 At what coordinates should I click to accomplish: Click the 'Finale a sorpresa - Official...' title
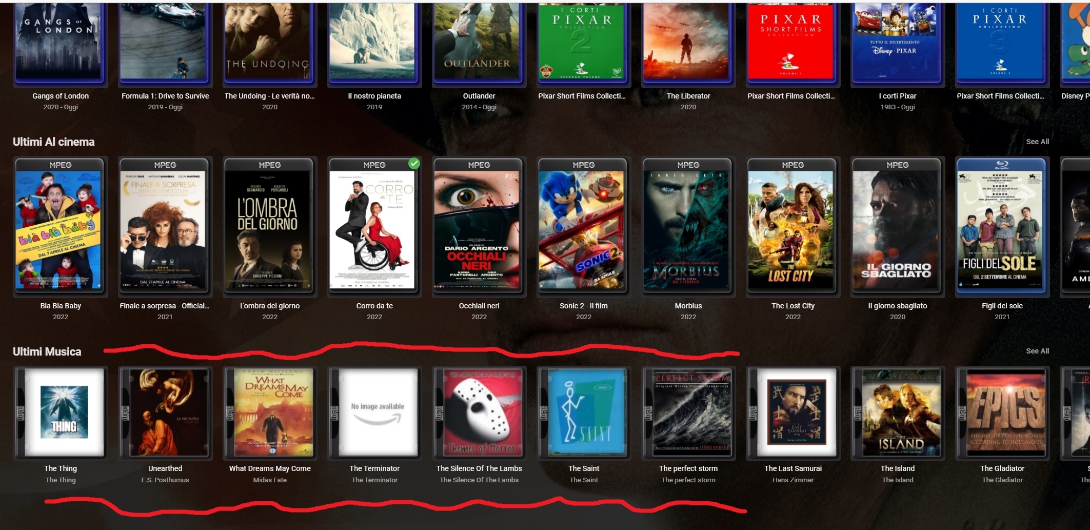click(x=165, y=306)
